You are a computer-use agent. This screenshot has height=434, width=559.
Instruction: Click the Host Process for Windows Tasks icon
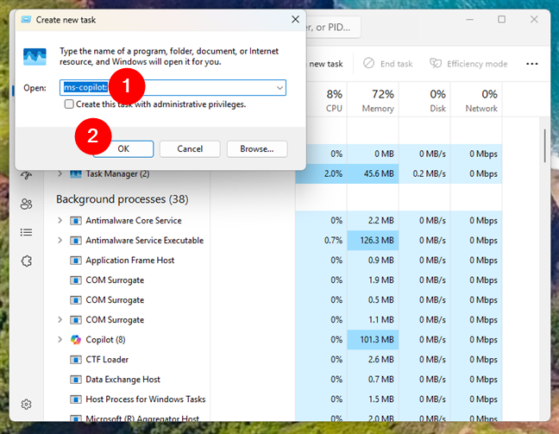76,399
